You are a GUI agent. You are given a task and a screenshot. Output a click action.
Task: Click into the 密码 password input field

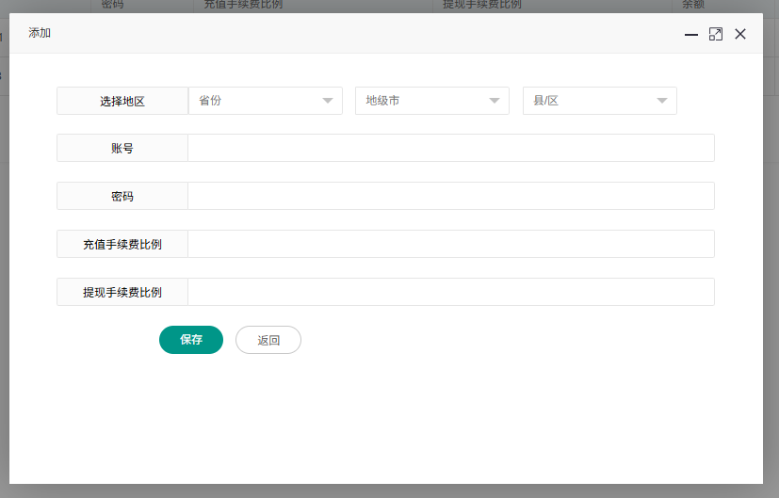tap(451, 196)
